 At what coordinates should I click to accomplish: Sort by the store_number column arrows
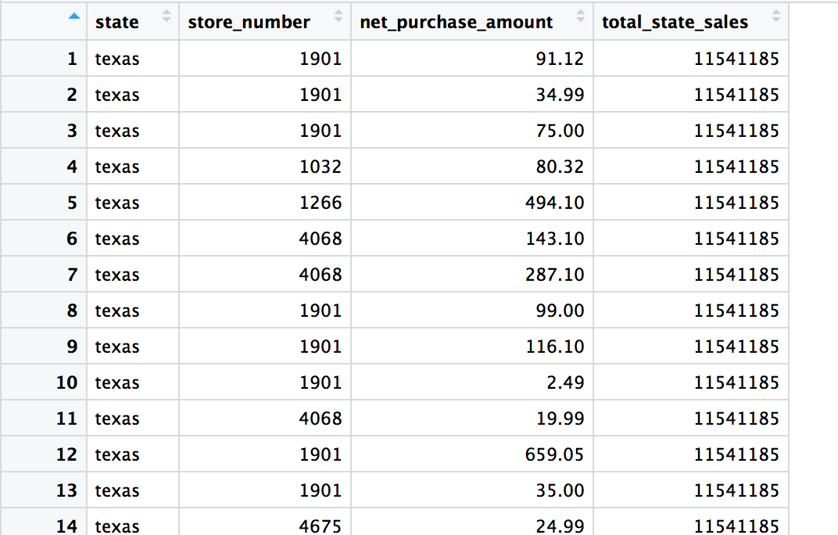click(x=338, y=16)
